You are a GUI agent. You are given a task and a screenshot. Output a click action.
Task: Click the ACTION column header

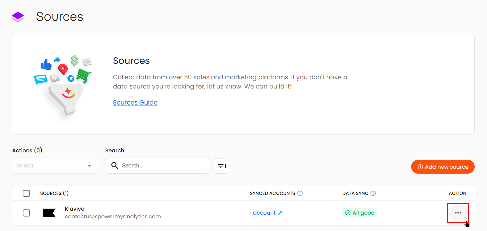coord(457,193)
